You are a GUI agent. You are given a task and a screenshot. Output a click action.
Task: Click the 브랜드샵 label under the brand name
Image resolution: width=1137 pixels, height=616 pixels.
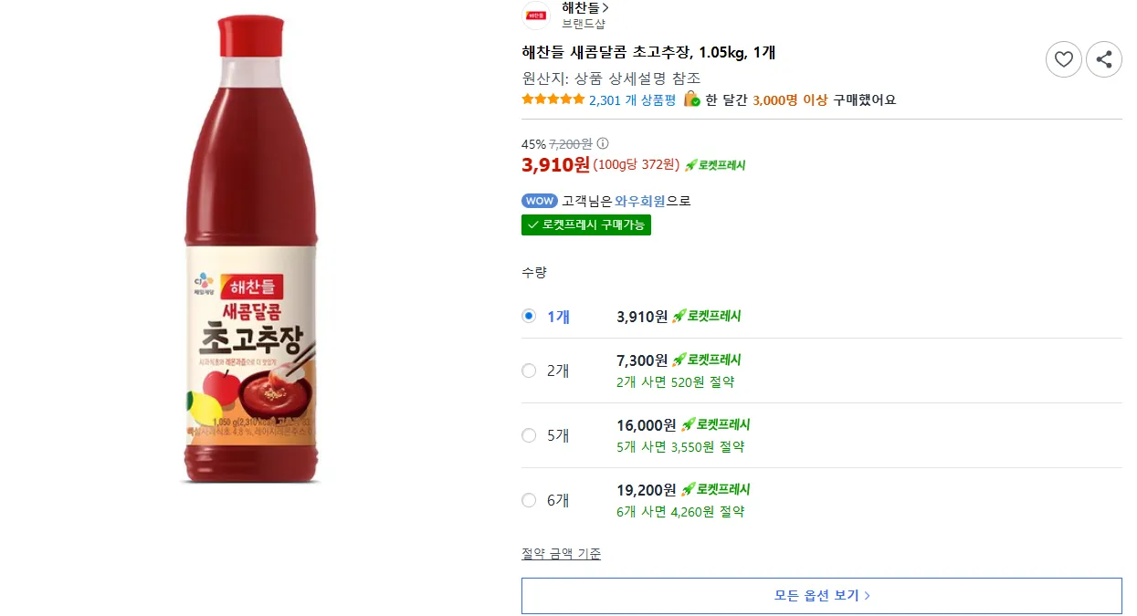(584, 24)
